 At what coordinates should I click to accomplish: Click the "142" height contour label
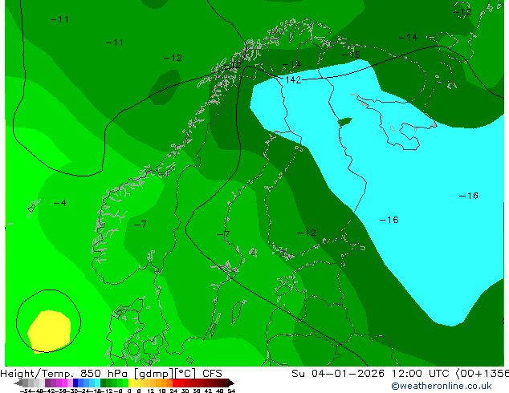coord(293,79)
